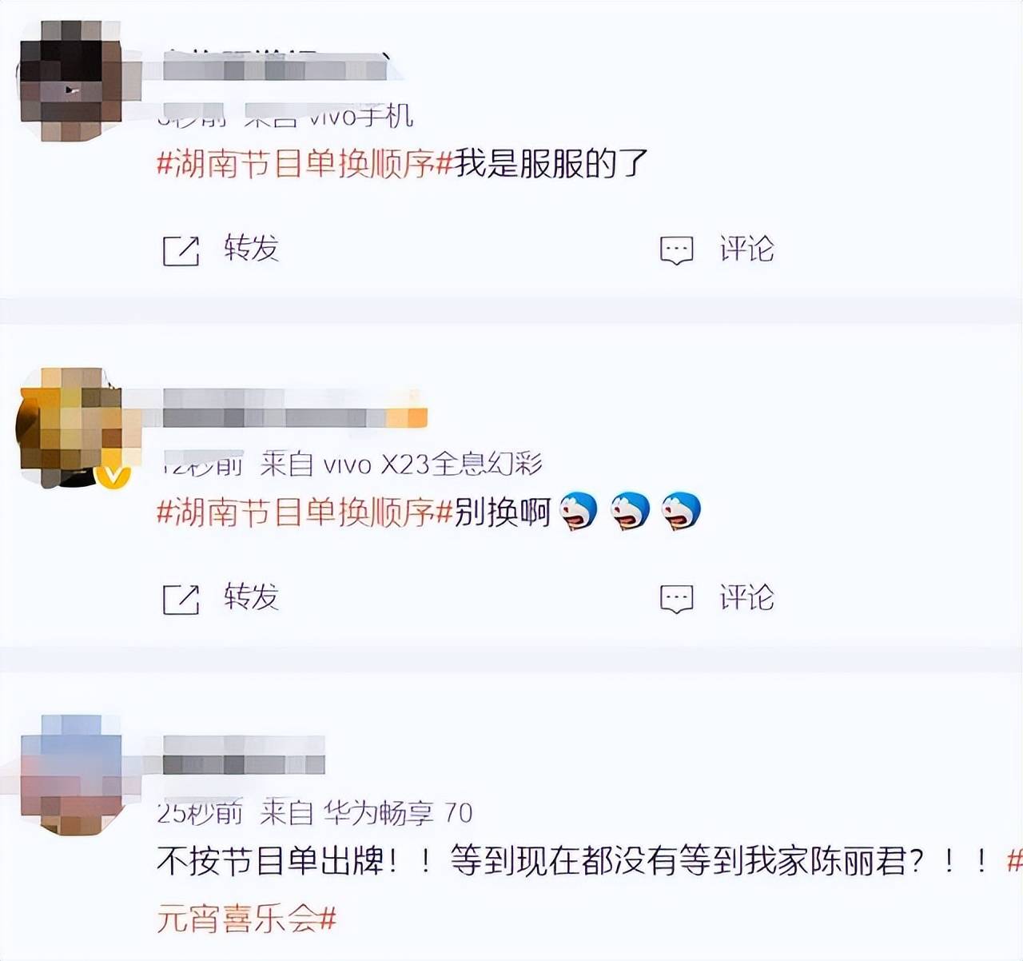Image resolution: width=1023 pixels, height=961 pixels.
Task: Click the repost icon on the second post
Action: [181, 599]
